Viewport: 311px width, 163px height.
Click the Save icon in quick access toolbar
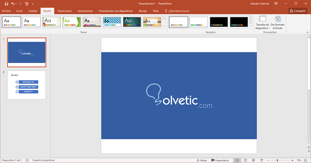tap(6, 4)
